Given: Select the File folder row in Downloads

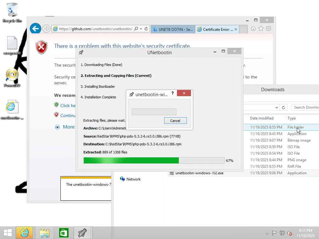Looking at the screenshot, I should tap(281, 127).
